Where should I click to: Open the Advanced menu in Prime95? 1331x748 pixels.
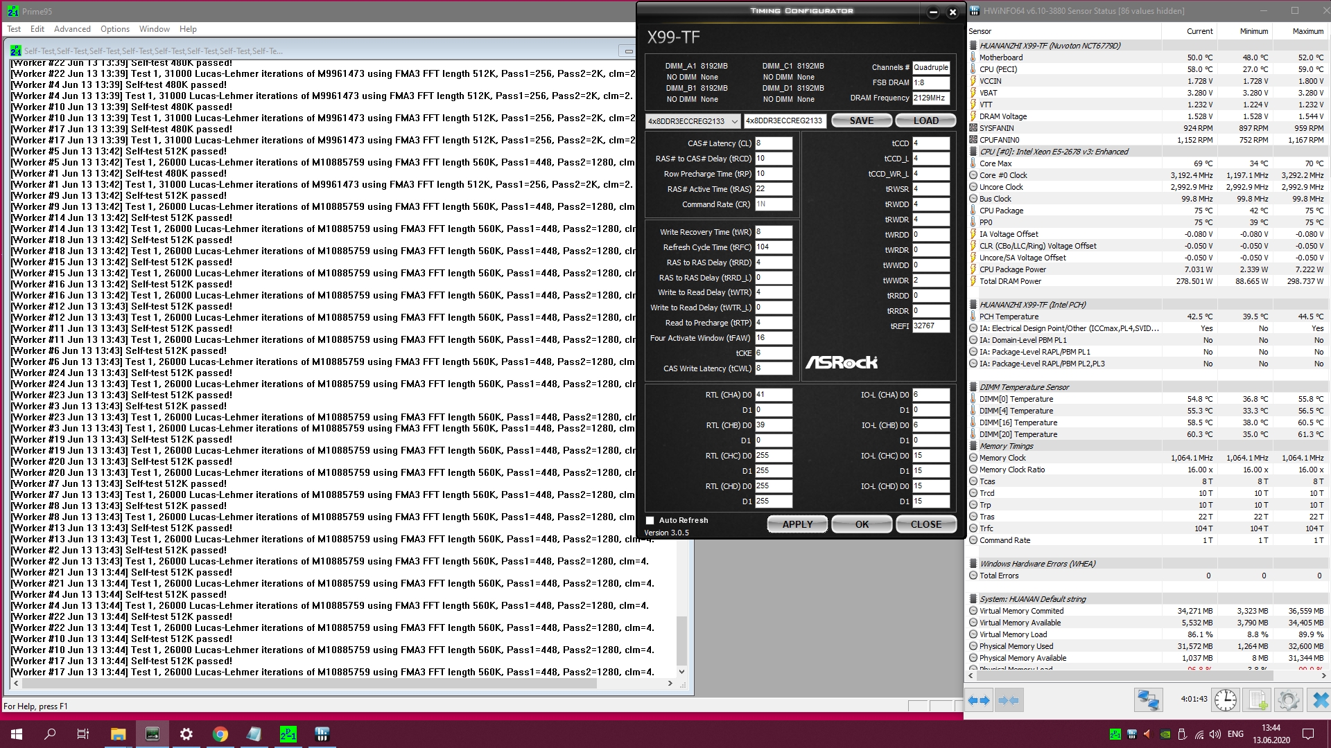point(72,29)
